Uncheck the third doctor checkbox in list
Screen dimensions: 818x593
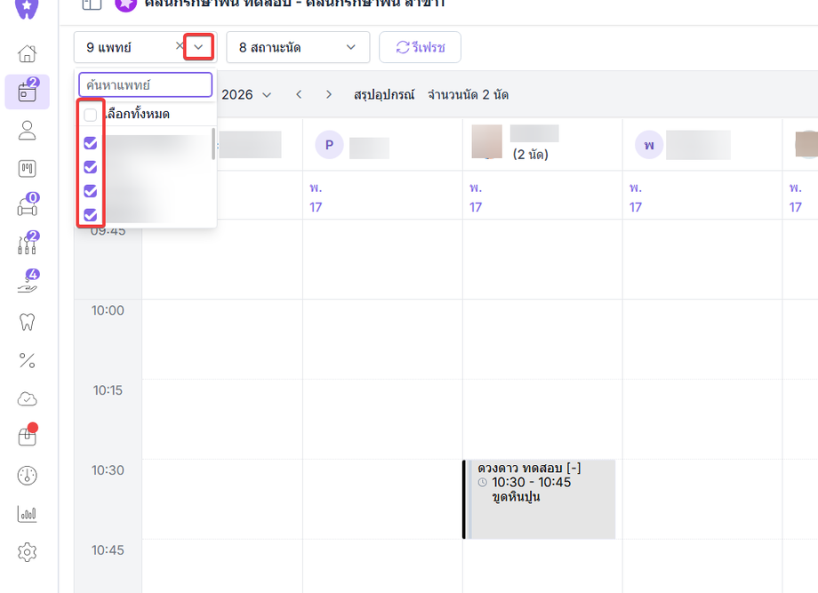pyautogui.click(x=91, y=191)
